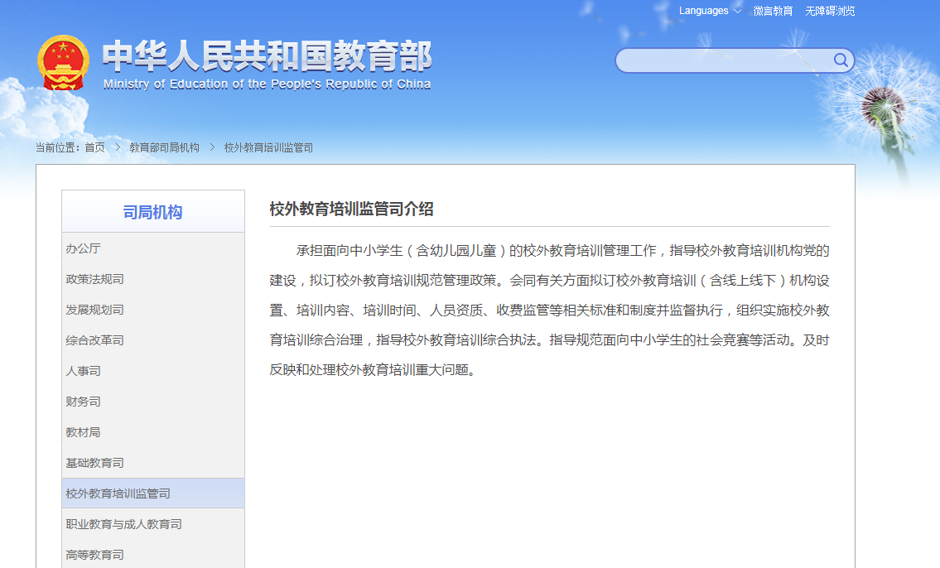Click the search magnifier icon
Image resolution: width=940 pixels, height=568 pixels.
[841, 60]
